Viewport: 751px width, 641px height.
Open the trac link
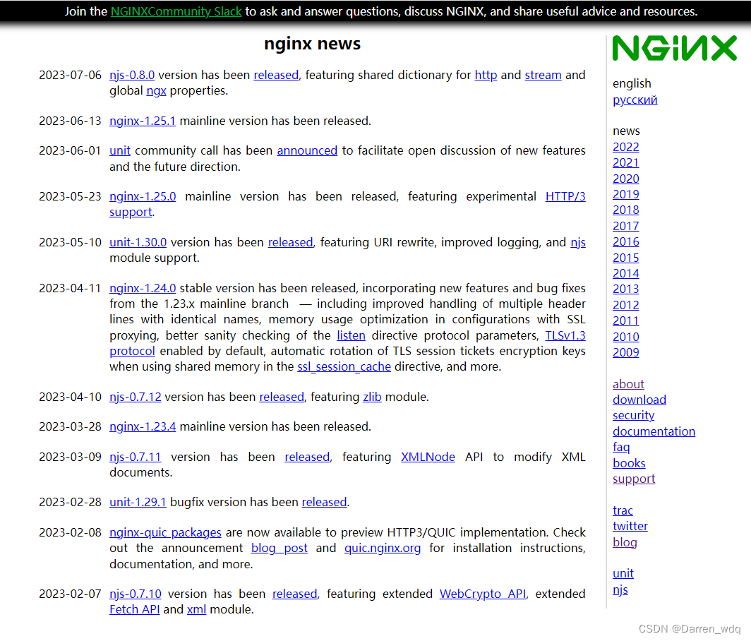click(x=623, y=511)
